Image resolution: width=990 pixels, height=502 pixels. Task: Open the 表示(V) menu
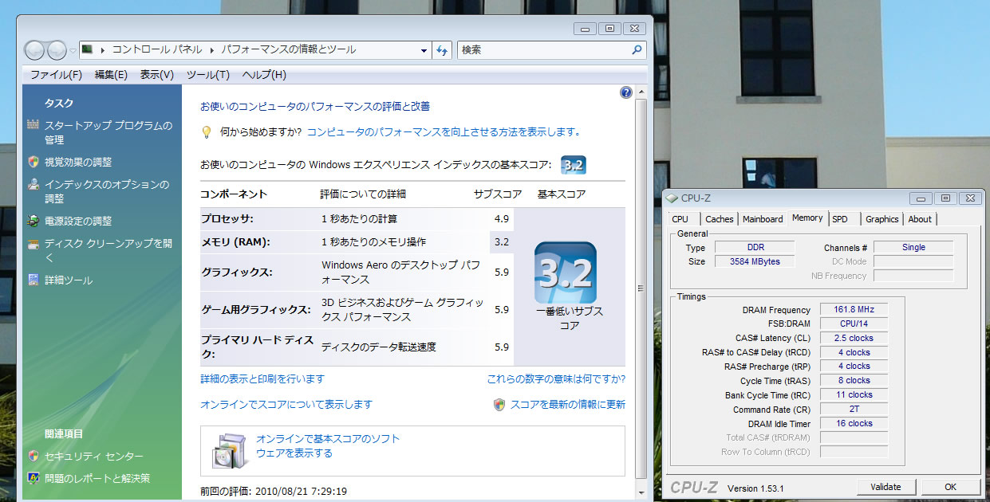(x=156, y=75)
